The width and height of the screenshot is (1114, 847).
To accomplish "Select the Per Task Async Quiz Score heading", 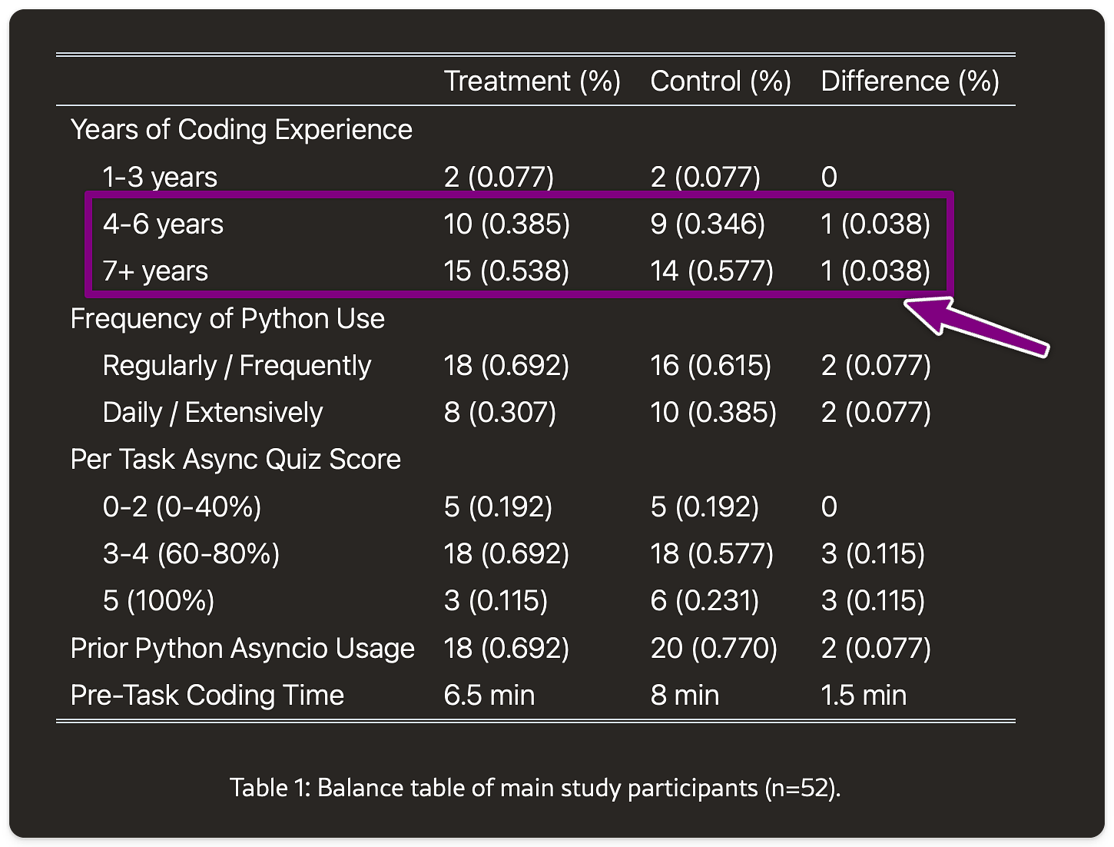I will point(235,459).
